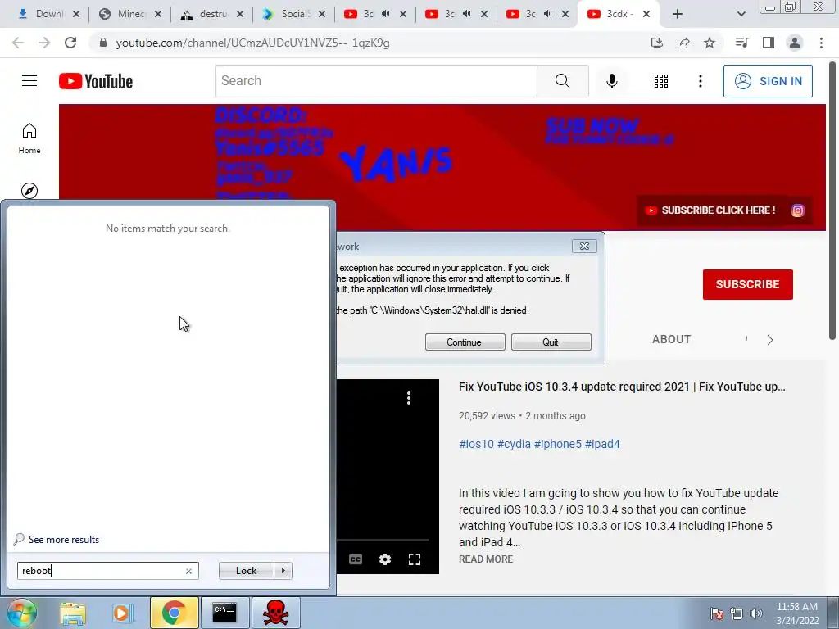Open Explore compass icon in sidebar
Screen dimensions: 839x629
29,190
